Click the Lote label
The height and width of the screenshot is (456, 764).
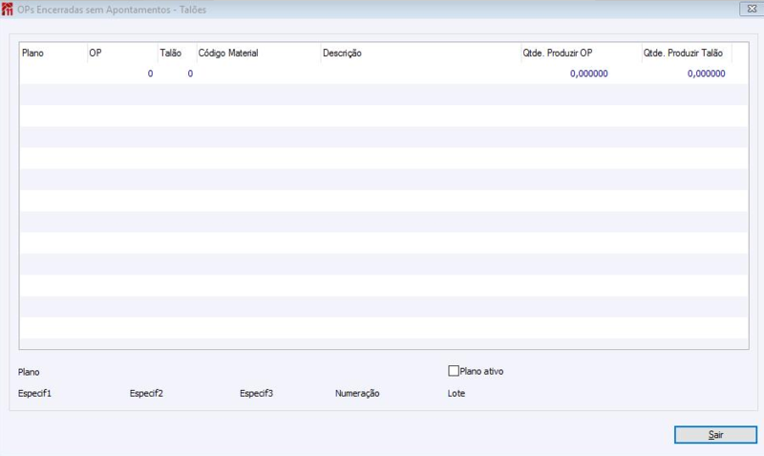(456, 393)
